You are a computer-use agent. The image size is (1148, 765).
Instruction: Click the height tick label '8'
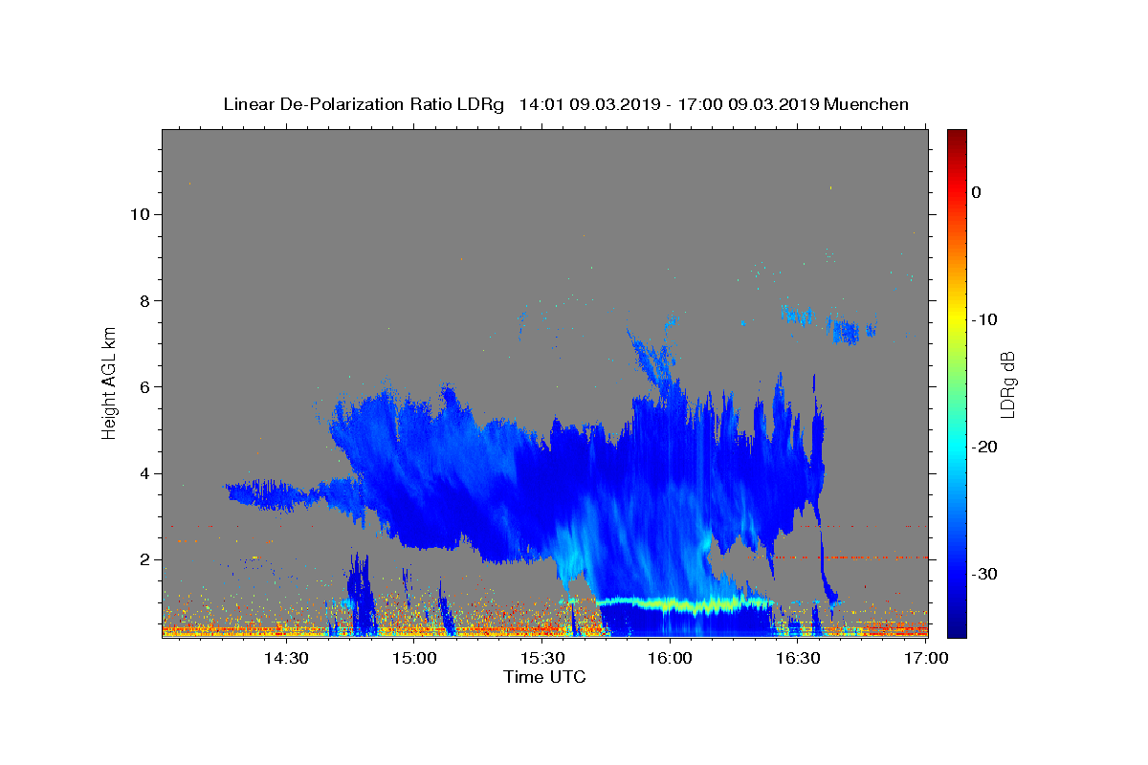143,300
